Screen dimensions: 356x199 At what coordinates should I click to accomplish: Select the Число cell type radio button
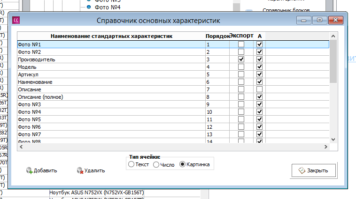[x=156, y=165]
